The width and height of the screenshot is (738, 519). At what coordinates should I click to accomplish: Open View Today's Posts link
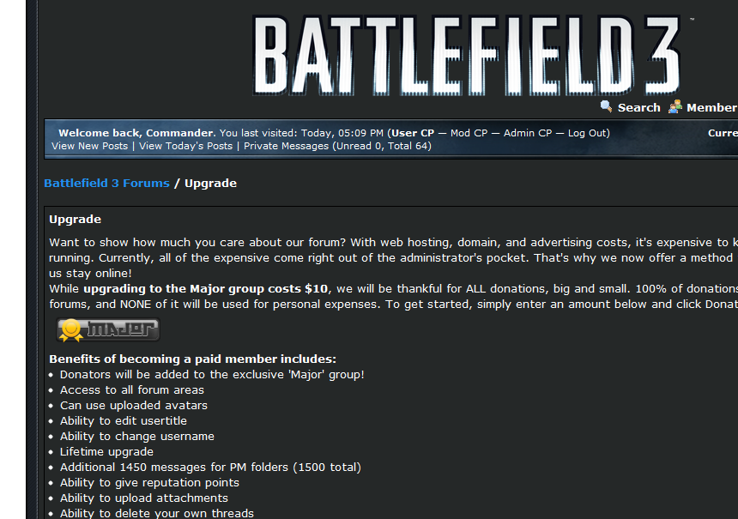point(185,146)
